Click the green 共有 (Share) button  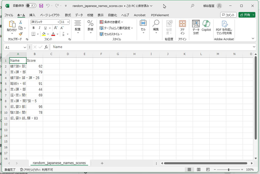coord(247,15)
